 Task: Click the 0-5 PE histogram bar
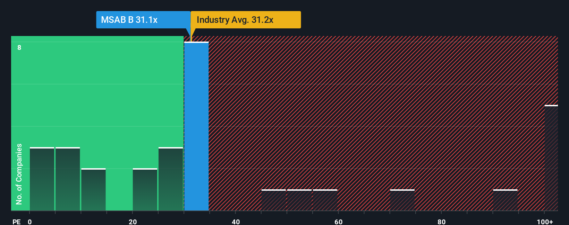(x=42, y=179)
